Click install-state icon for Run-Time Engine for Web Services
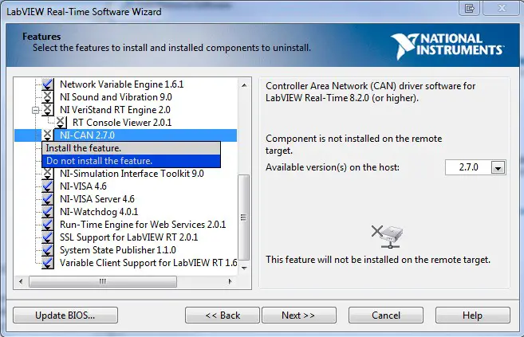 coord(47,225)
